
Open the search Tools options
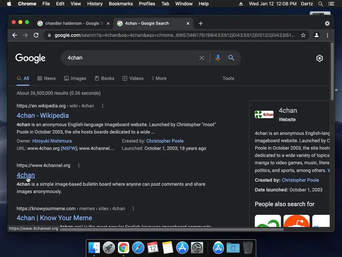coord(228,78)
